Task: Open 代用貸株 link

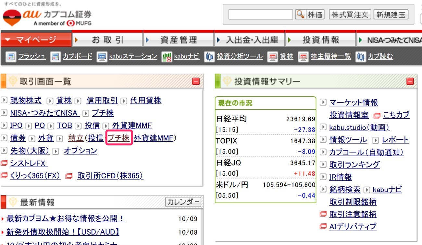Action: pyautogui.click(x=146, y=100)
